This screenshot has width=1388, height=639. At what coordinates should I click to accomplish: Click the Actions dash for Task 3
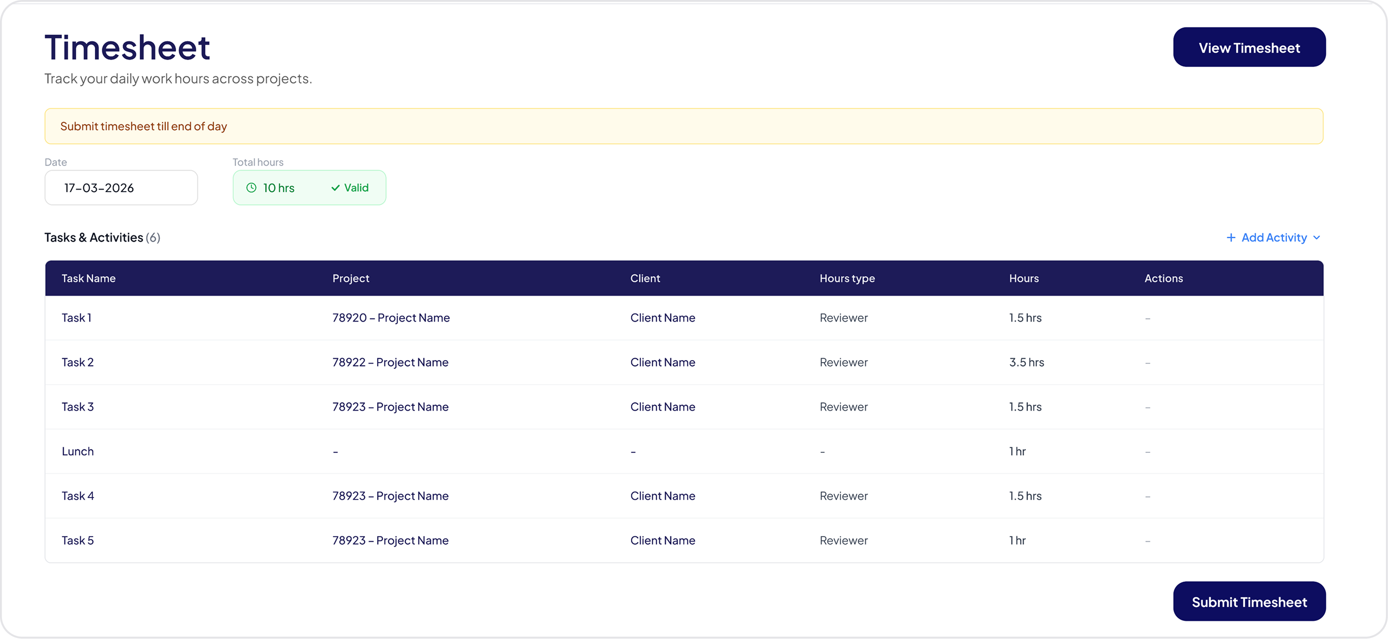pos(1147,407)
